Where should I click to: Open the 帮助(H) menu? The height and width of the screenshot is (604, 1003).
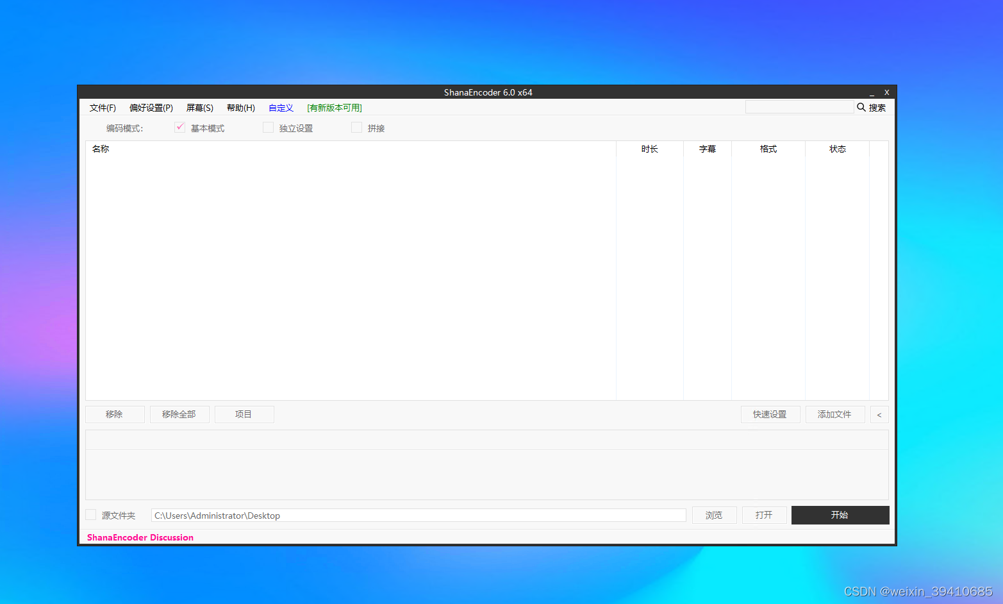(241, 108)
